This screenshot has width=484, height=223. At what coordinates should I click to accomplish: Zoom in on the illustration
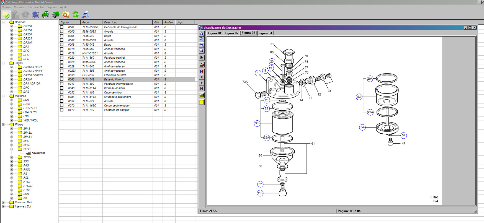click(x=202, y=45)
